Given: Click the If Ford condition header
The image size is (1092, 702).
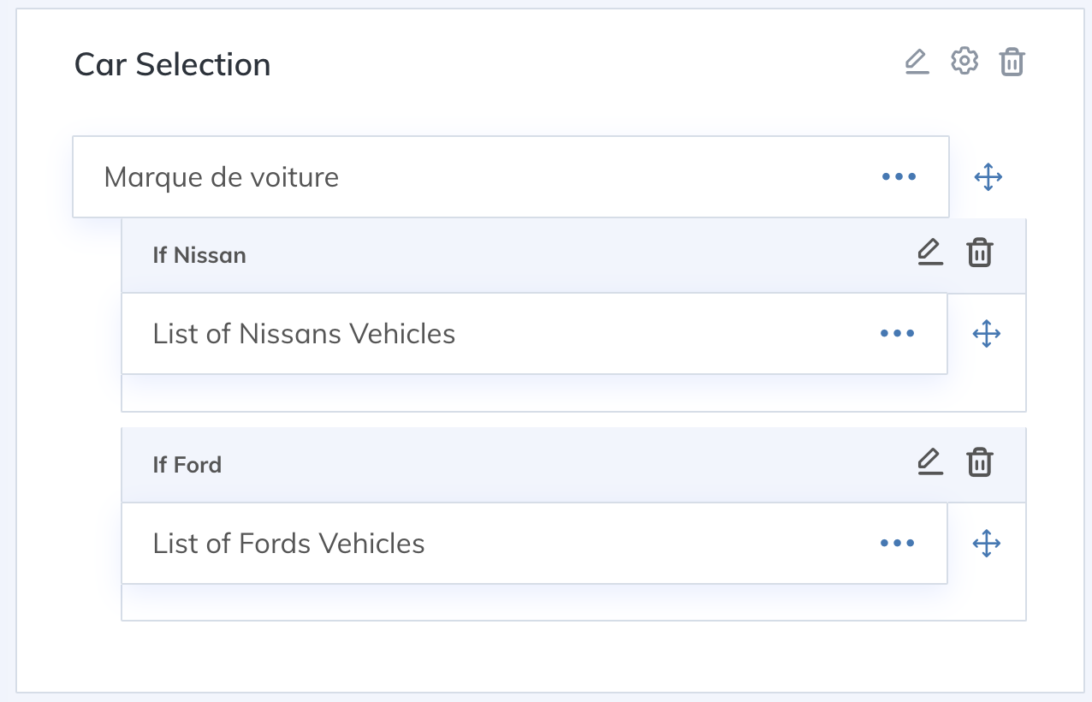Looking at the screenshot, I should tap(573, 465).
